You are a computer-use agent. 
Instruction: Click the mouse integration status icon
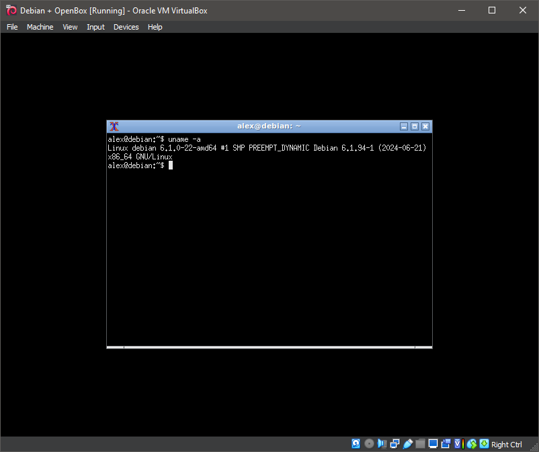point(471,444)
